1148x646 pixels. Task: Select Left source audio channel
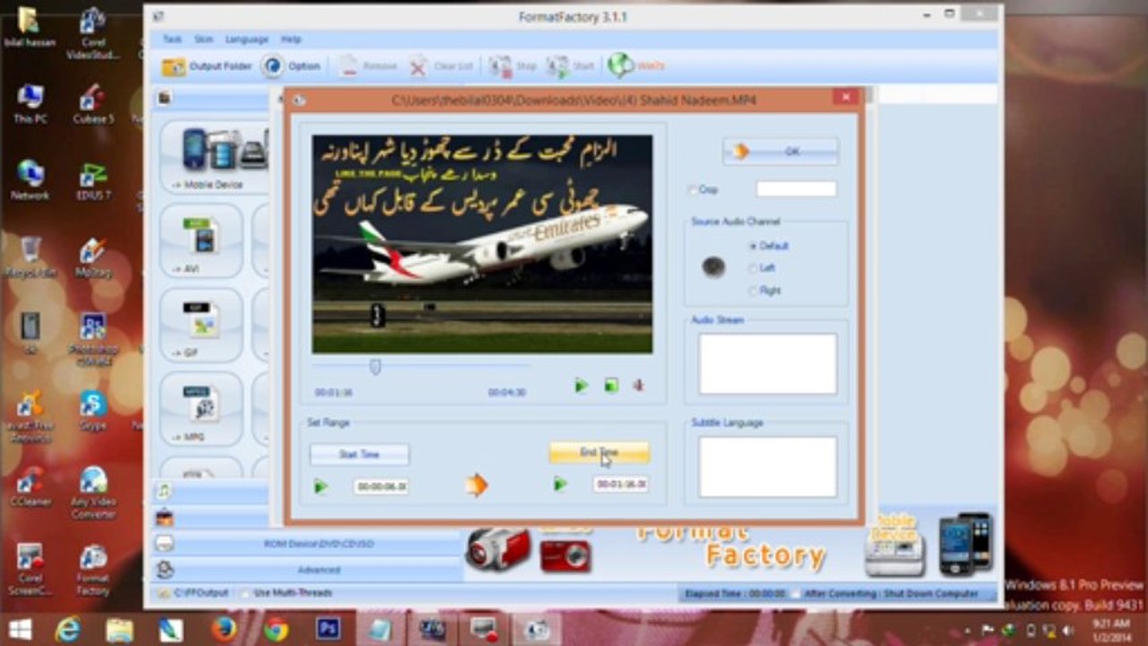[753, 268]
